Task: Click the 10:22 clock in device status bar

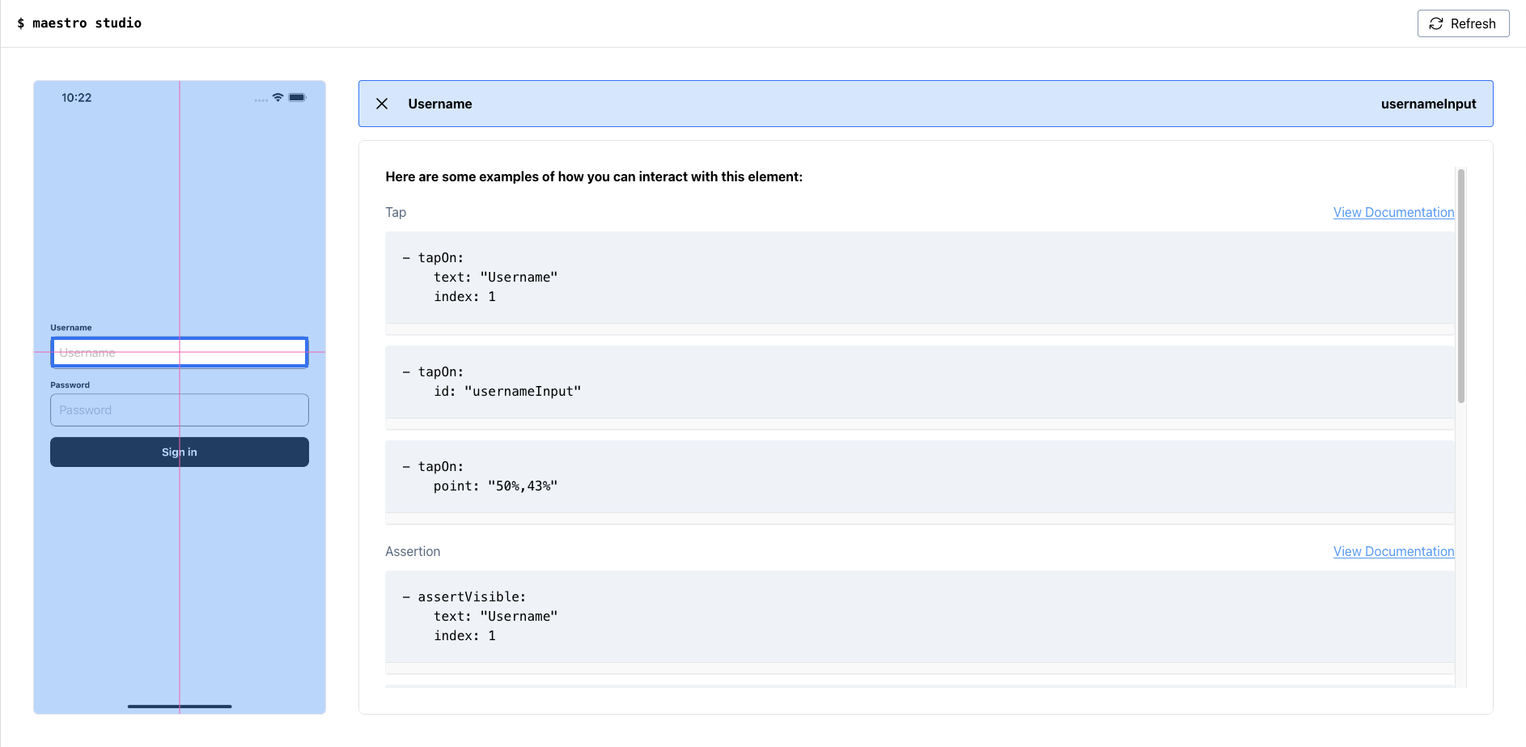Action: point(77,98)
